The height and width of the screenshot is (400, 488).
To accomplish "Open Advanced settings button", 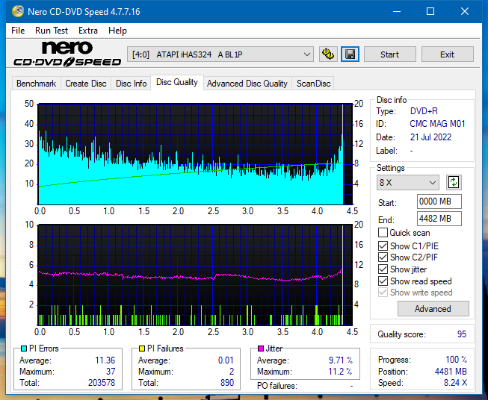I will (x=433, y=309).
